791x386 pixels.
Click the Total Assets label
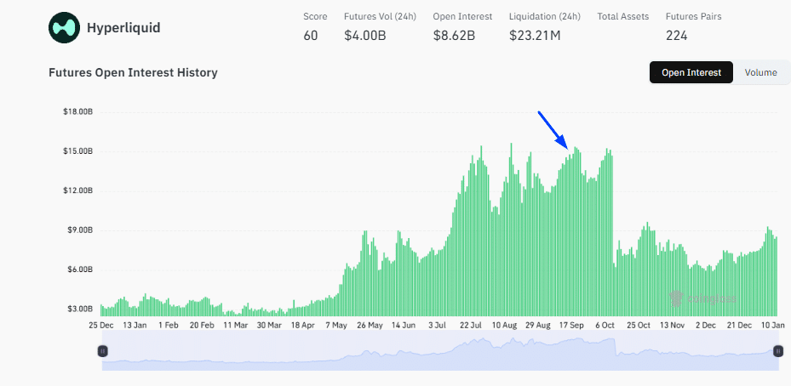tap(623, 17)
